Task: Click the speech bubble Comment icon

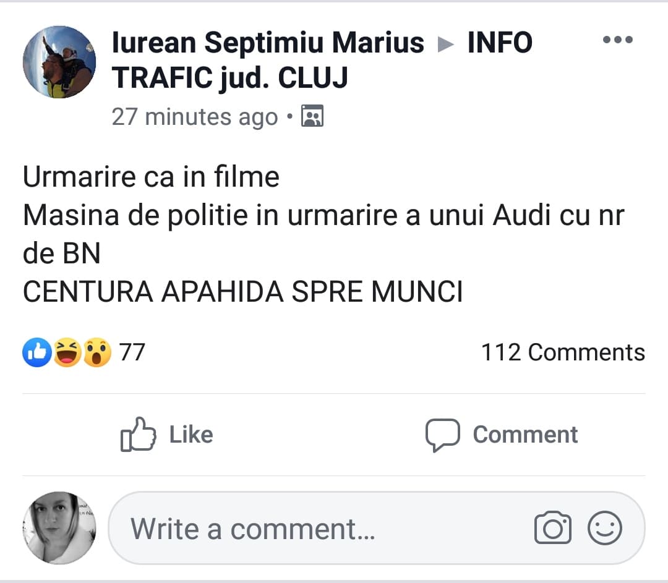Action: point(442,435)
